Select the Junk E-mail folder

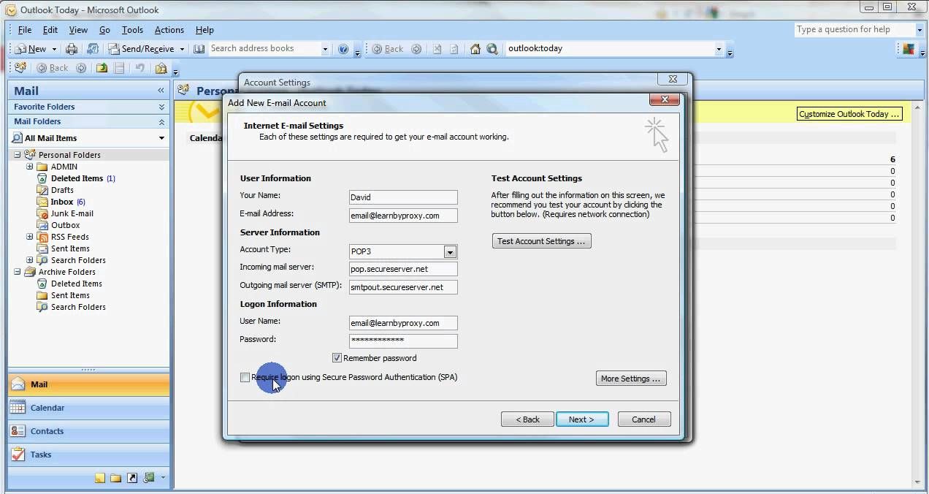pyautogui.click(x=72, y=213)
